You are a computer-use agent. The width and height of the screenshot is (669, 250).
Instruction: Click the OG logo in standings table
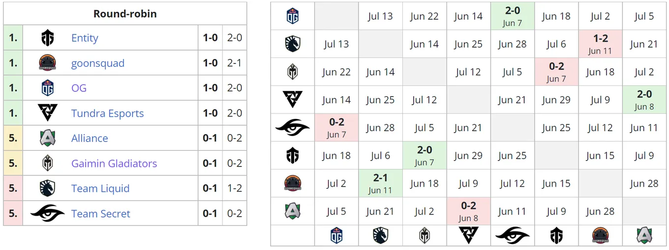click(x=47, y=88)
